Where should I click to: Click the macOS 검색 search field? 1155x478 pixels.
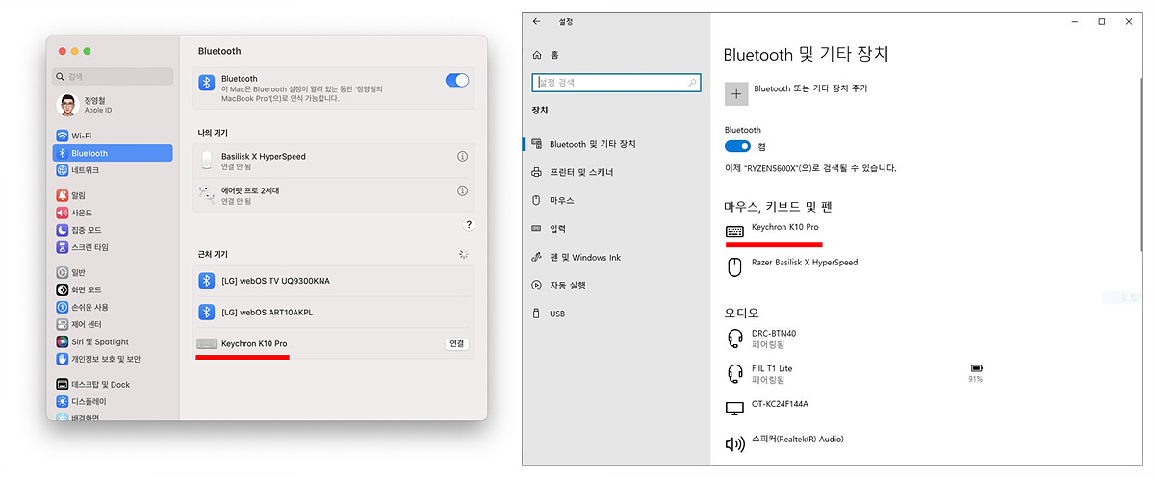(x=114, y=76)
